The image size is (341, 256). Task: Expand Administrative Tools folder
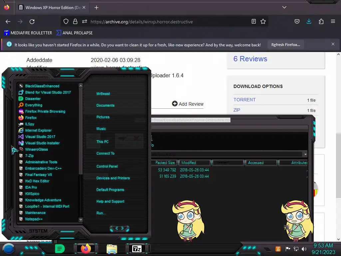coord(38,162)
